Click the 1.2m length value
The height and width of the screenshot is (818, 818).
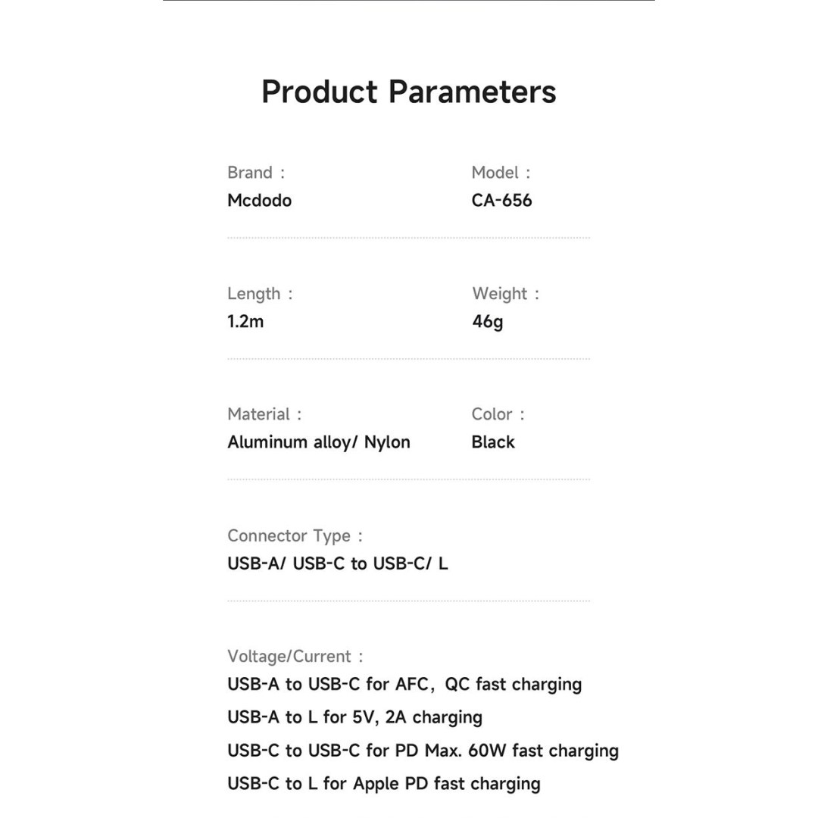tap(245, 321)
